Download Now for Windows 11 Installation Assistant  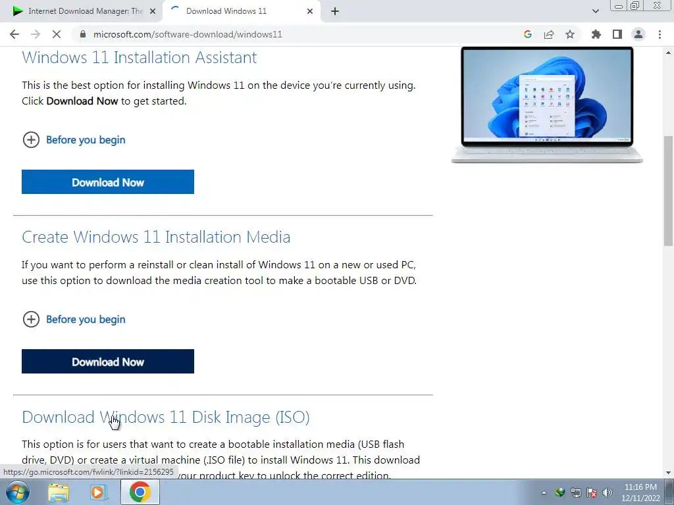click(x=108, y=182)
